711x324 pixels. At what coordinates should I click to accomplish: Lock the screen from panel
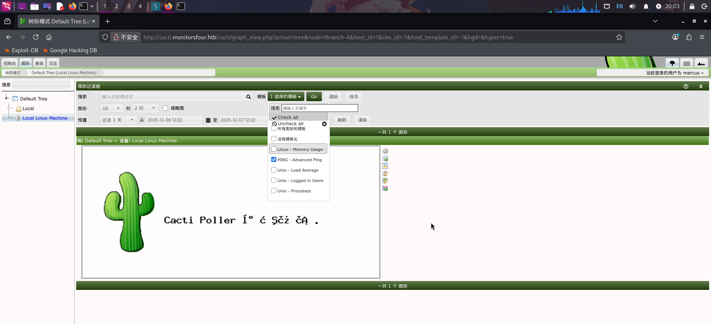coord(692,6)
